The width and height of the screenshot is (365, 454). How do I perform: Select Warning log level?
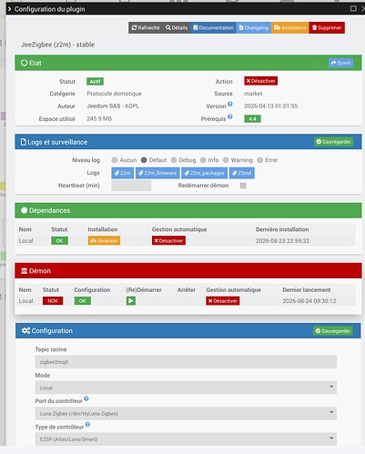[226, 160]
